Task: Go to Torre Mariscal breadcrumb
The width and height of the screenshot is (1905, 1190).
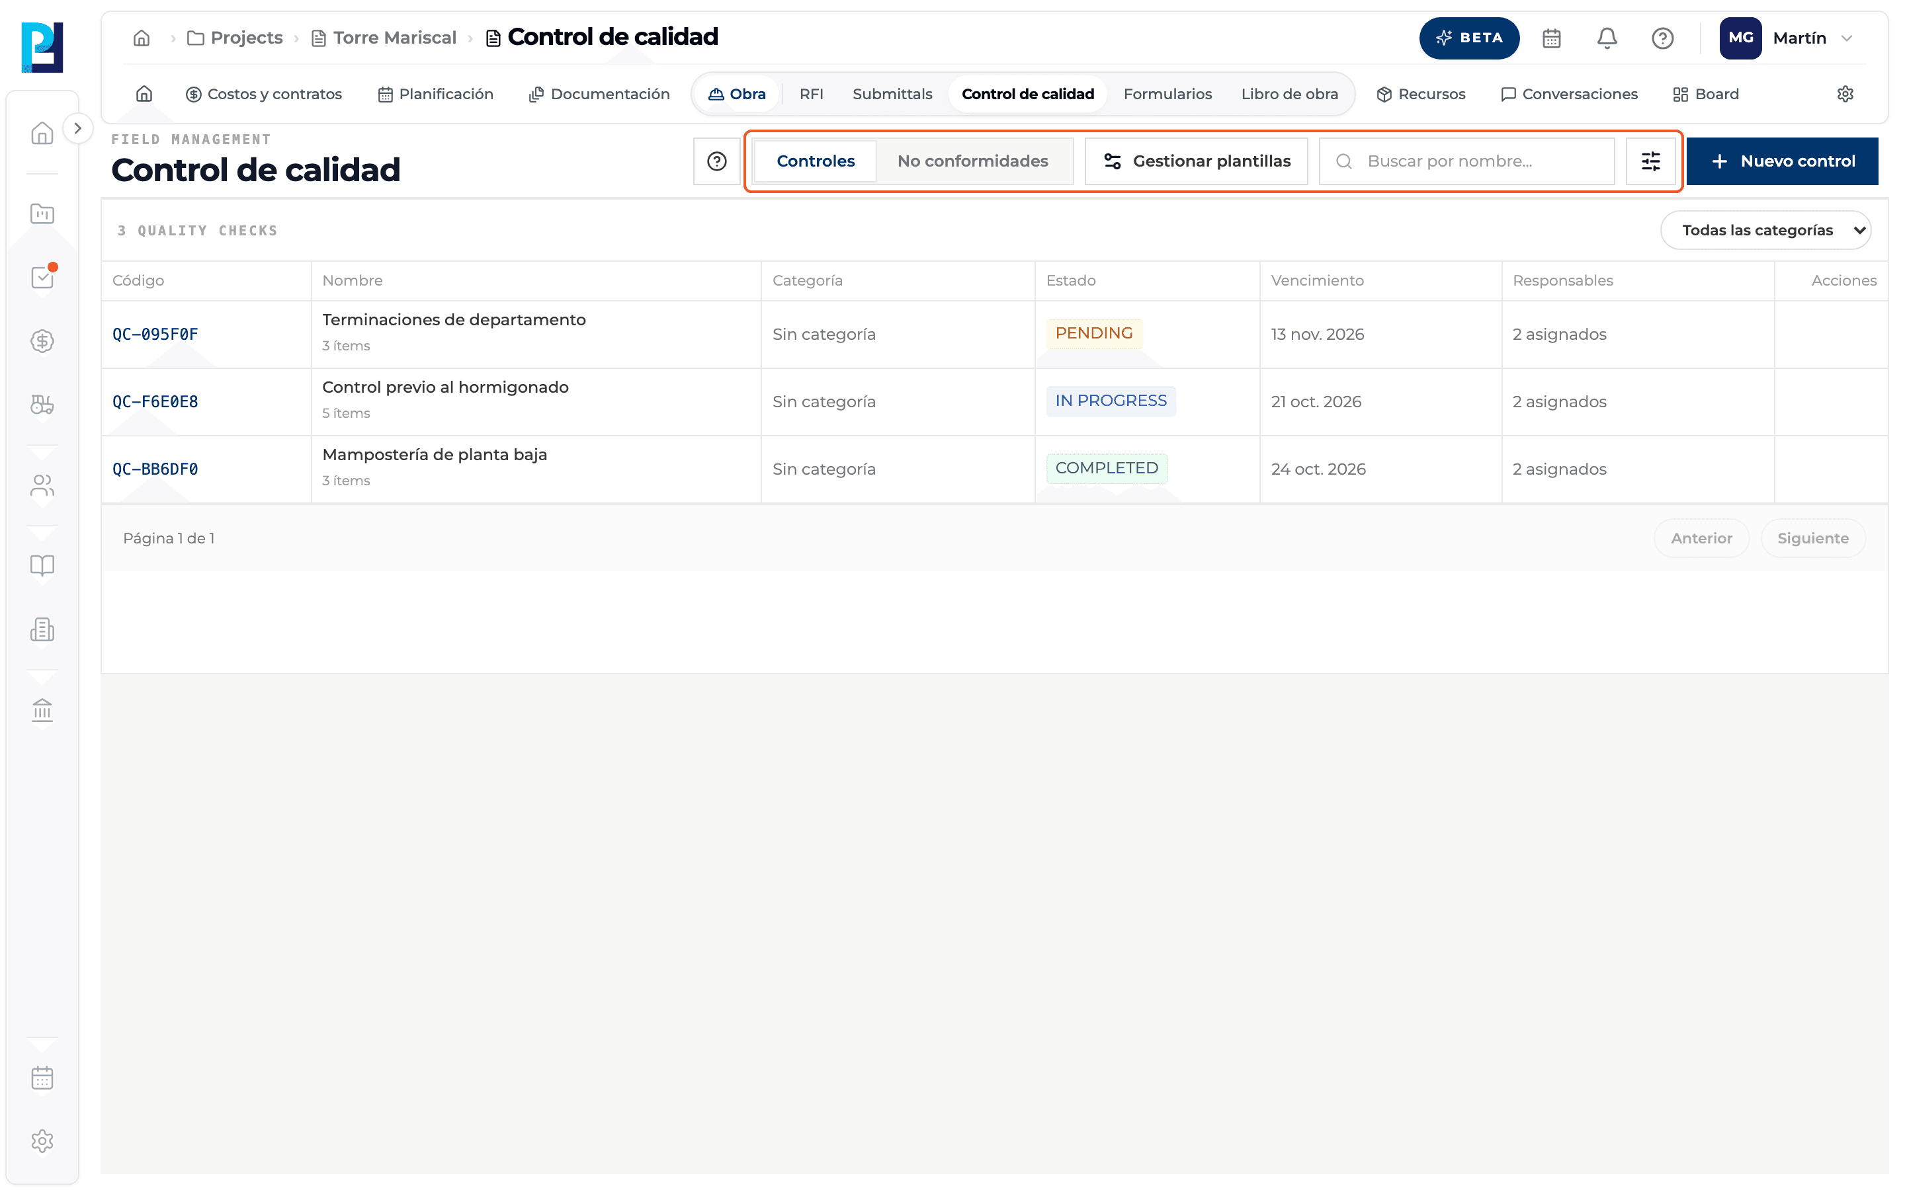Action: [384, 38]
